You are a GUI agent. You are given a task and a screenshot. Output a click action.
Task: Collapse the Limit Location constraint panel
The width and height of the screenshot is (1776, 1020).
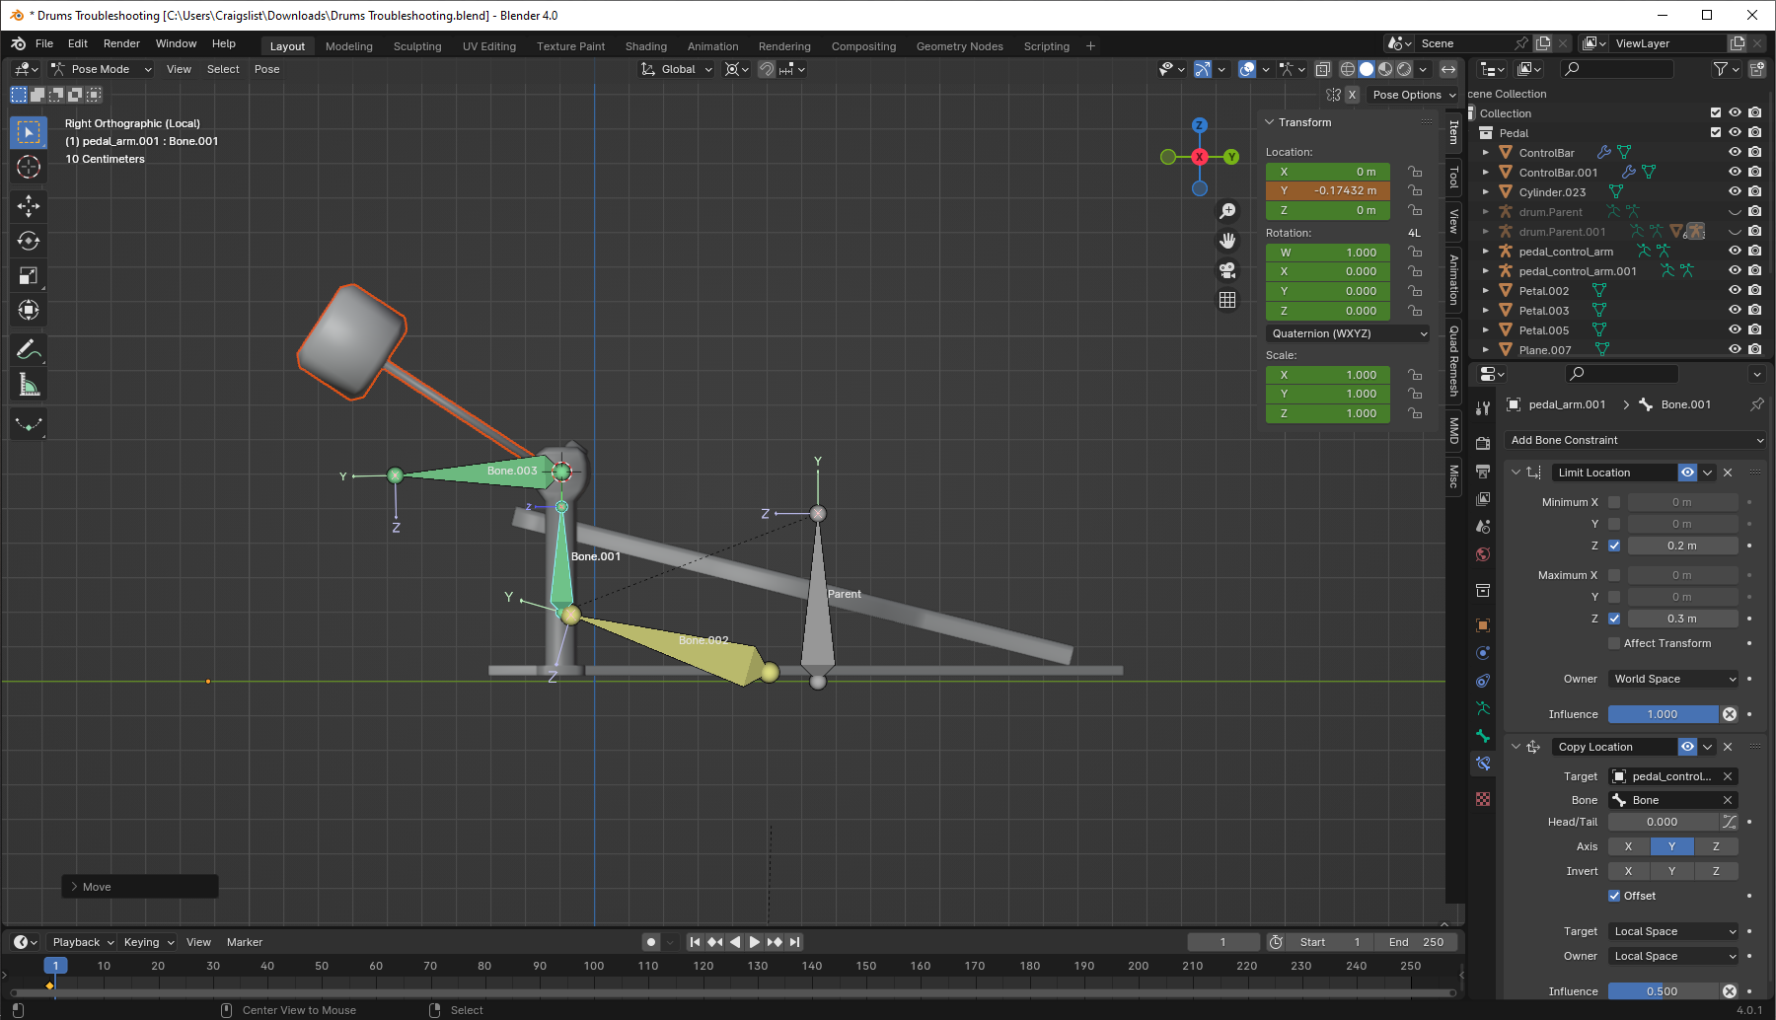click(x=1517, y=473)
